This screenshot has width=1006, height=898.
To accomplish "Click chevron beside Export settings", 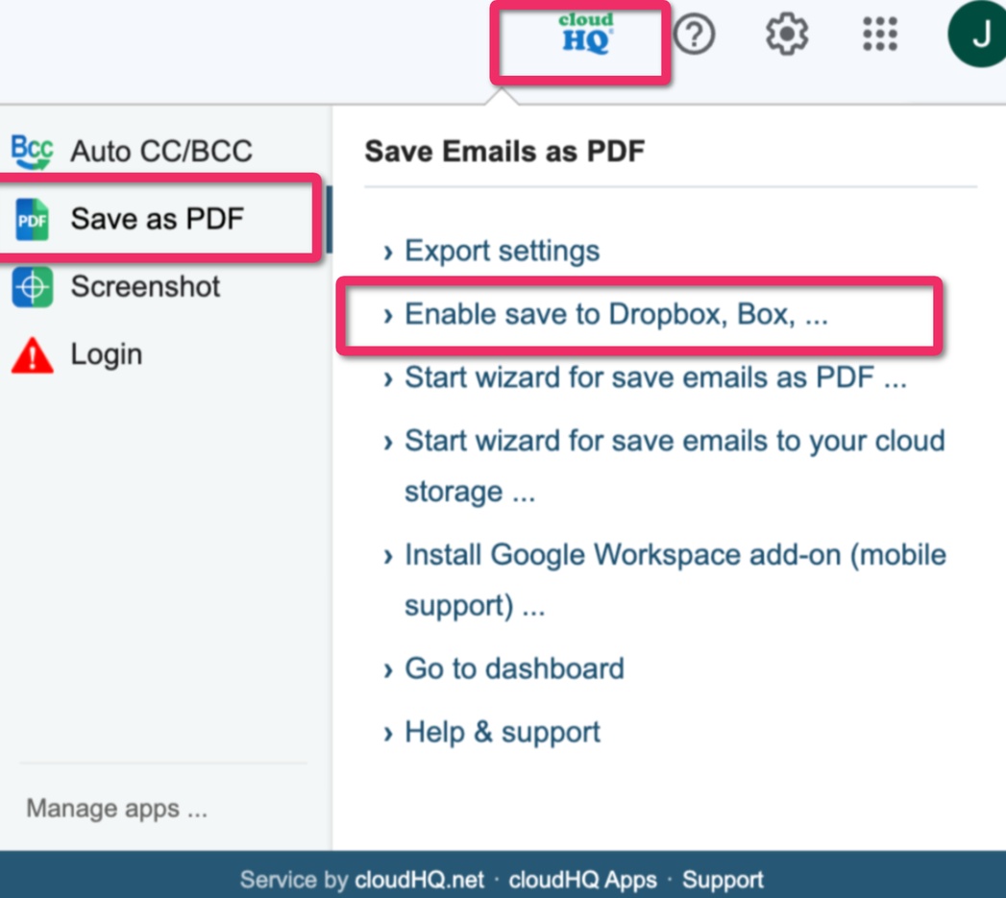I will 387,252.
